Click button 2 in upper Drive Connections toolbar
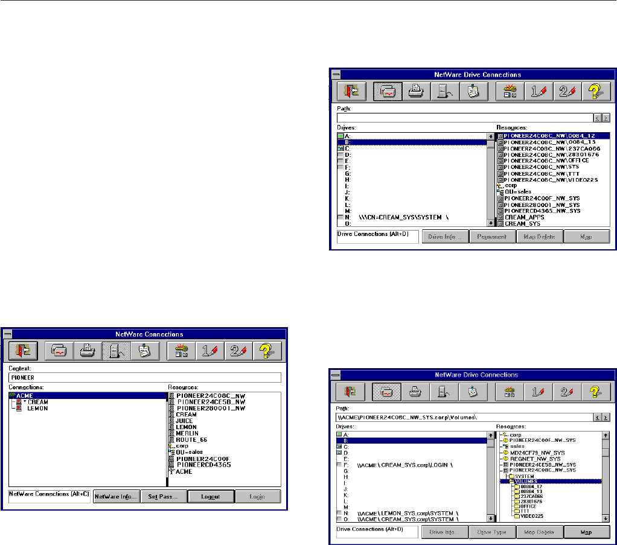 pyautogui.click(x=567, y=91)
